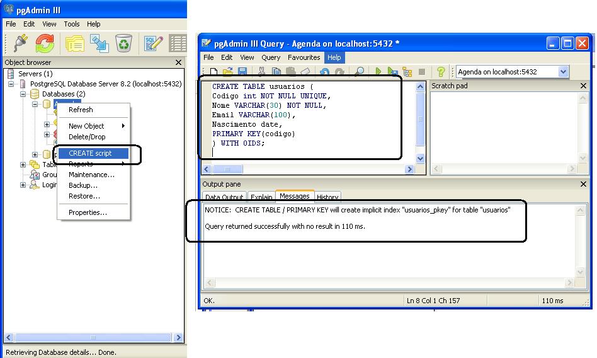The width and height of the screenshot is (597, 358).
Task: Open New Object submenu in context menu
Action: [93, 126]
